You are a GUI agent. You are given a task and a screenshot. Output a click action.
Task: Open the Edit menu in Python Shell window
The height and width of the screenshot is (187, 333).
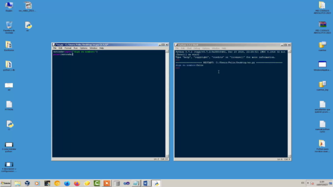point(183,48)
